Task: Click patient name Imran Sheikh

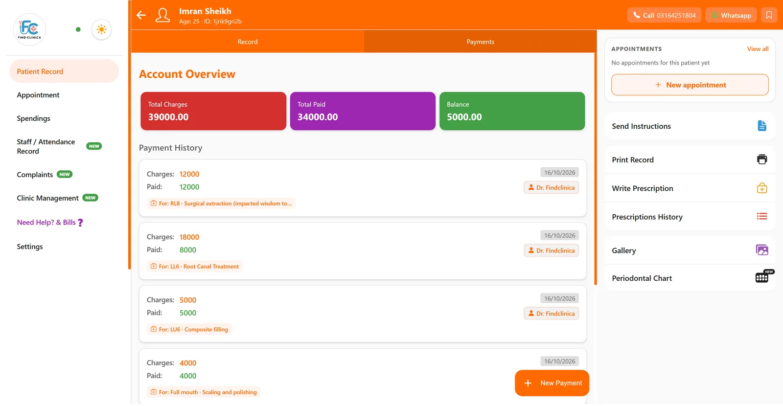Action: tap(205, 11)
